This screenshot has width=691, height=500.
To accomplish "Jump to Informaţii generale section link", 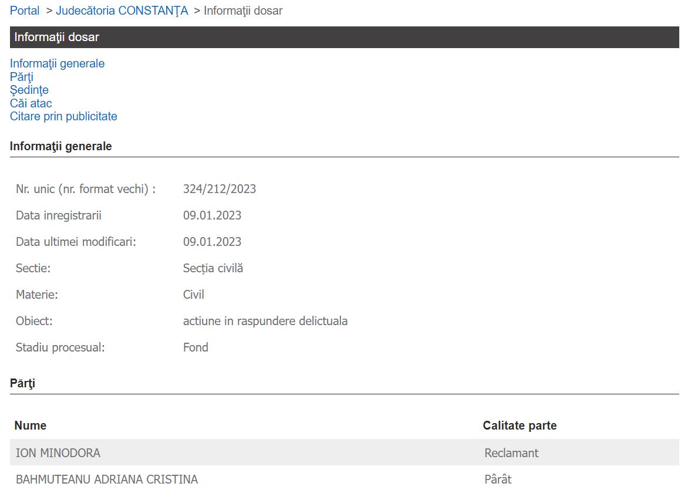I will (57, 63).
